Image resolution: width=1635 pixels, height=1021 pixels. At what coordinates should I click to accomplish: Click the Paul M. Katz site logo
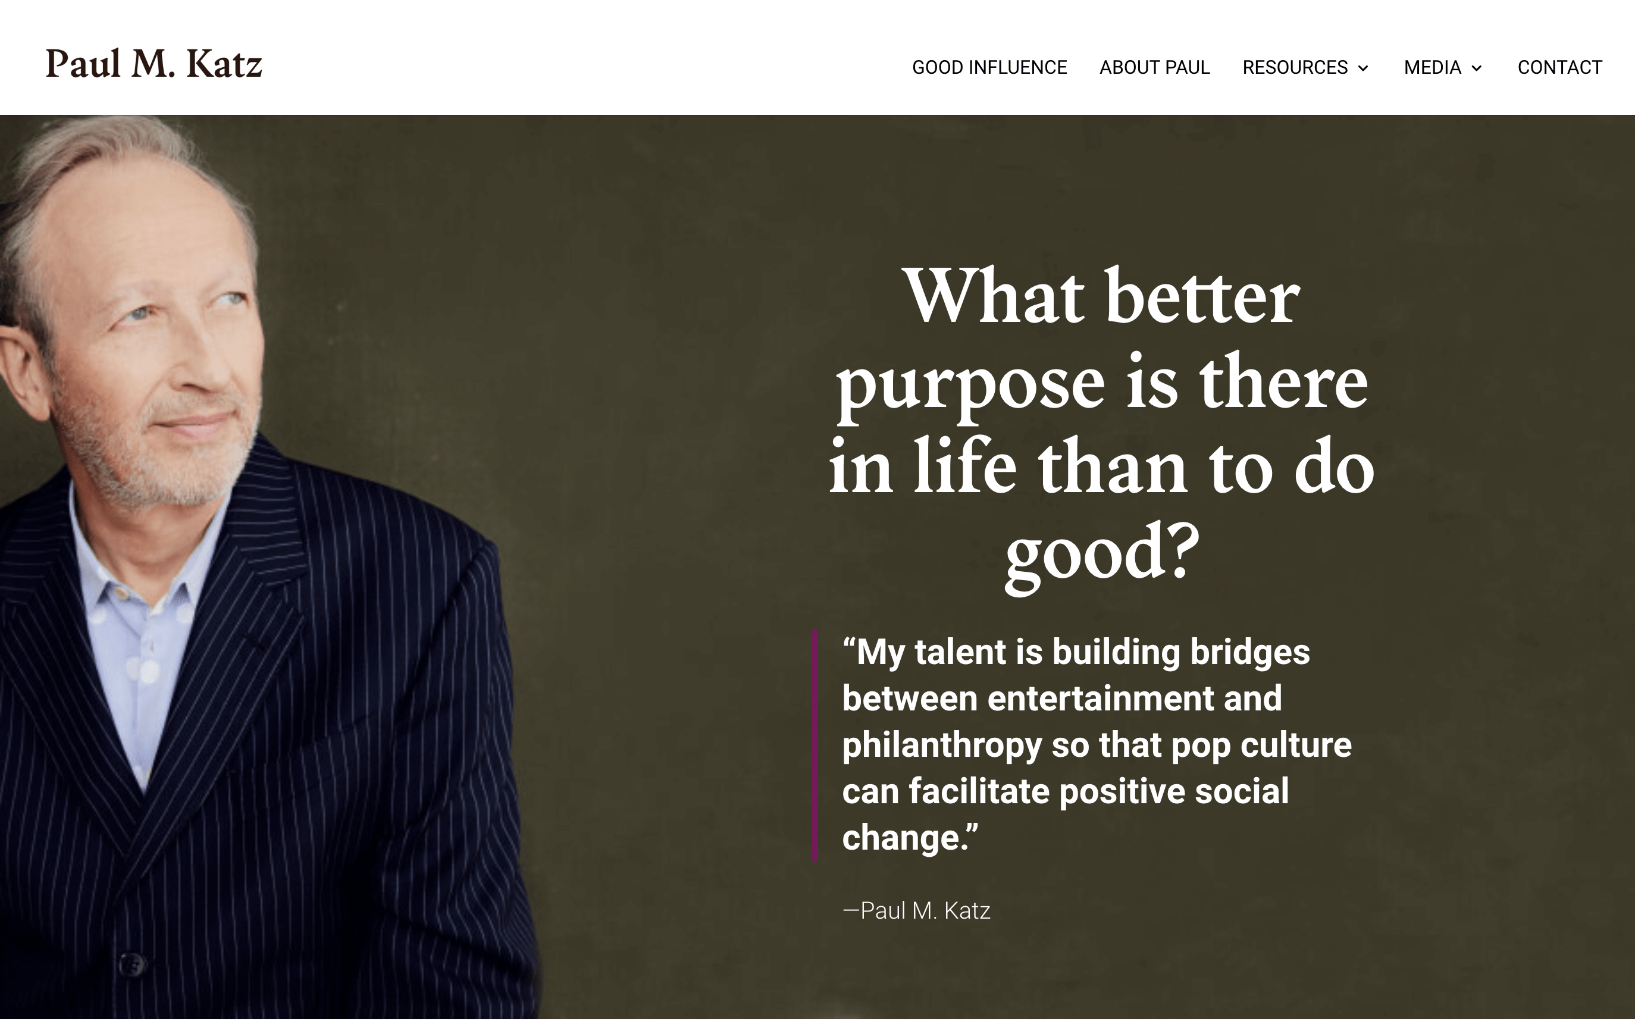pos(154,64)
